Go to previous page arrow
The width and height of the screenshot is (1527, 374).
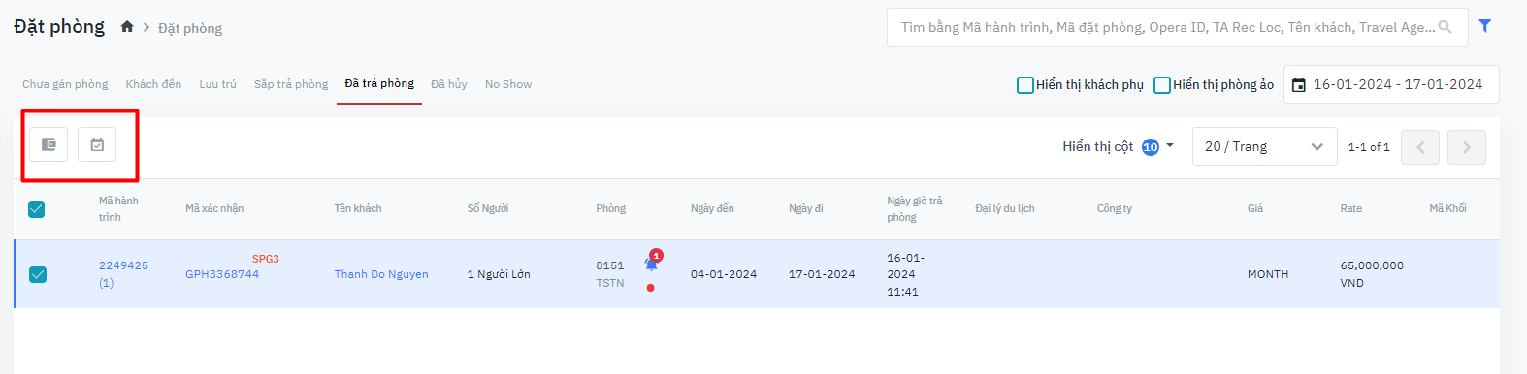click(1420, 147)
